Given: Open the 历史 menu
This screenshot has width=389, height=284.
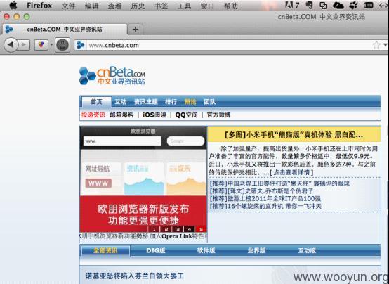Looking at the screenshot, I should tap(138, 6).
